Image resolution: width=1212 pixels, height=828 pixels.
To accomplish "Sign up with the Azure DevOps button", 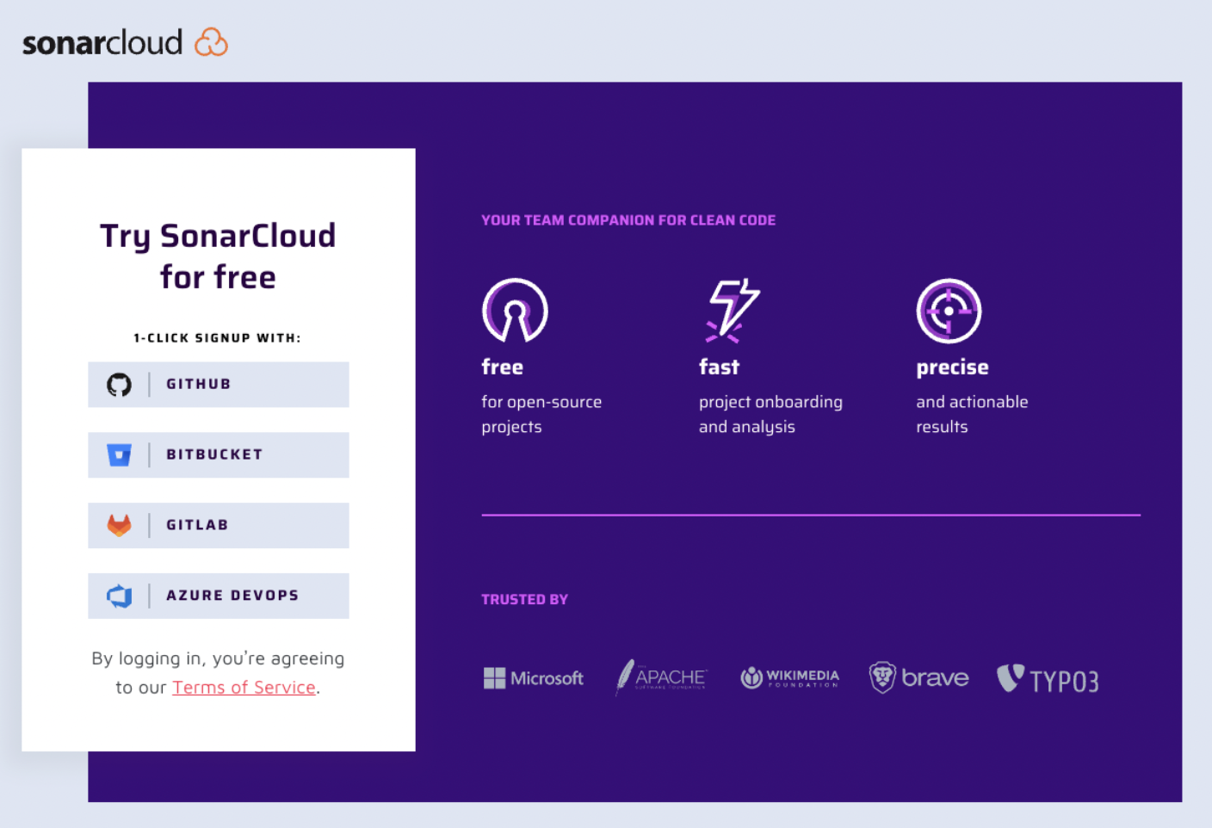I will tap(219, 596).
